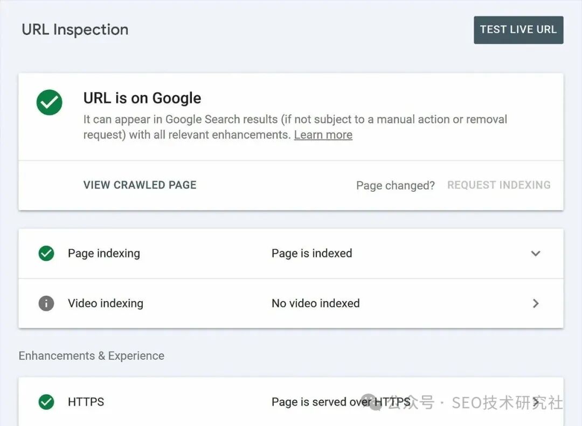Open the Learn more link
The width and height of the screenshot is (582, 426).
tap(323, 135)
